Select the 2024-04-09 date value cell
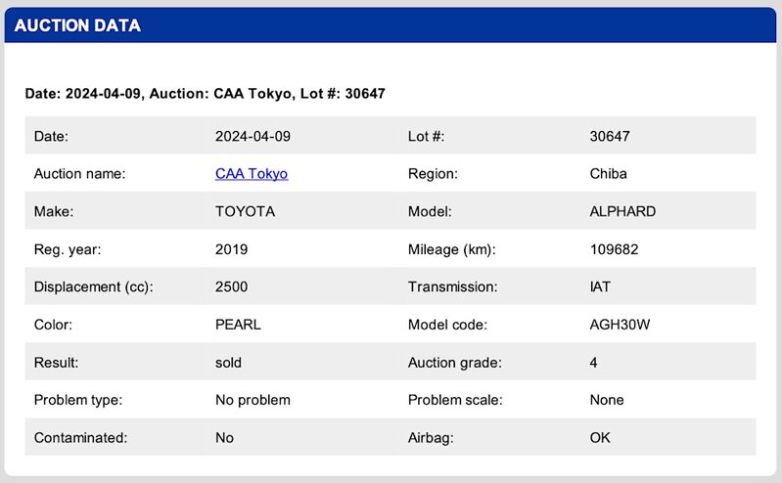This screenshot has width=782, height=483. tap(253, 136)
